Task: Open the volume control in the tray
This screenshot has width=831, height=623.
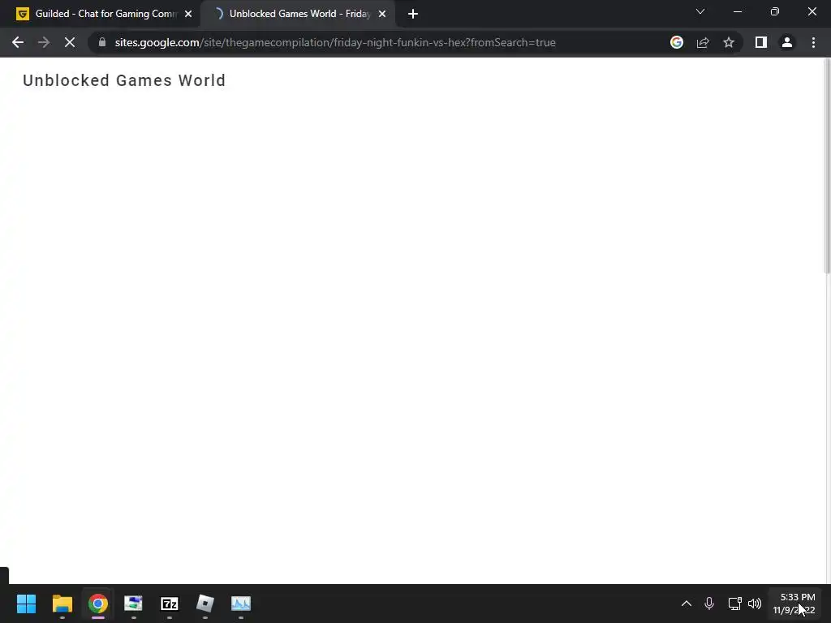Action: pos(755,604)
